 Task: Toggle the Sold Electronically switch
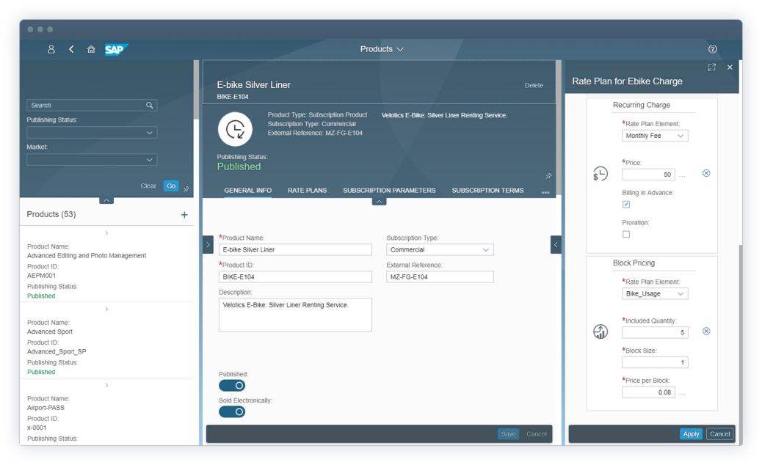pos(232,412)
